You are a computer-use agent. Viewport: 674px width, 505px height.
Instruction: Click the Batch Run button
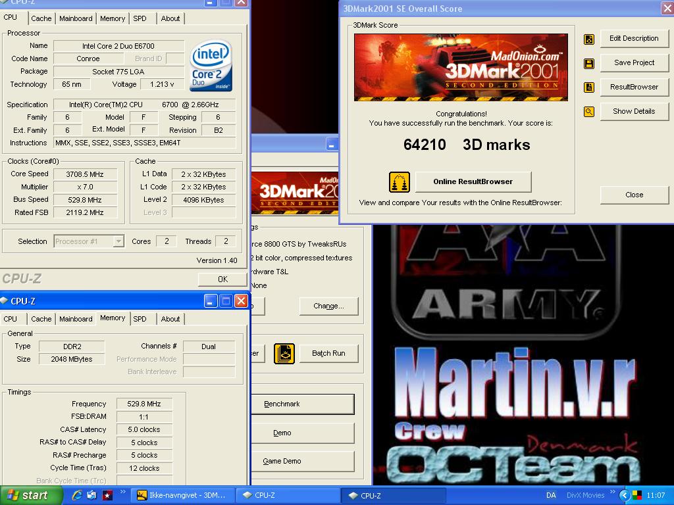[x=328, y=353]
